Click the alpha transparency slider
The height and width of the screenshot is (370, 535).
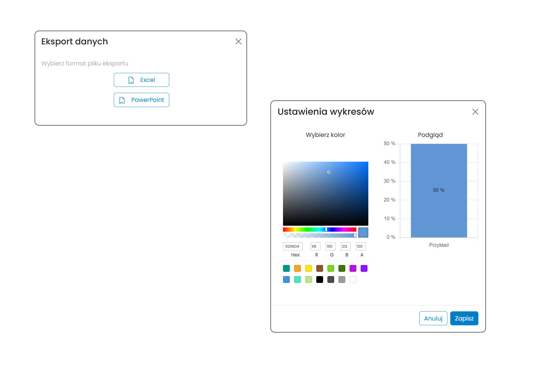pyautogui.click(x=319, y=235)
